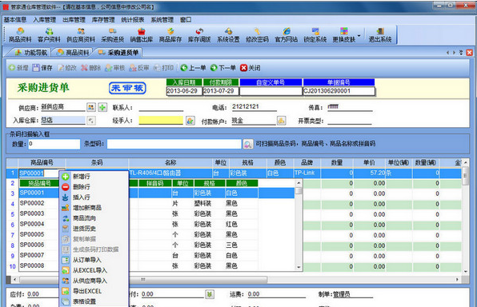Open the 经手人 picker icon

[x=190, y=121]
